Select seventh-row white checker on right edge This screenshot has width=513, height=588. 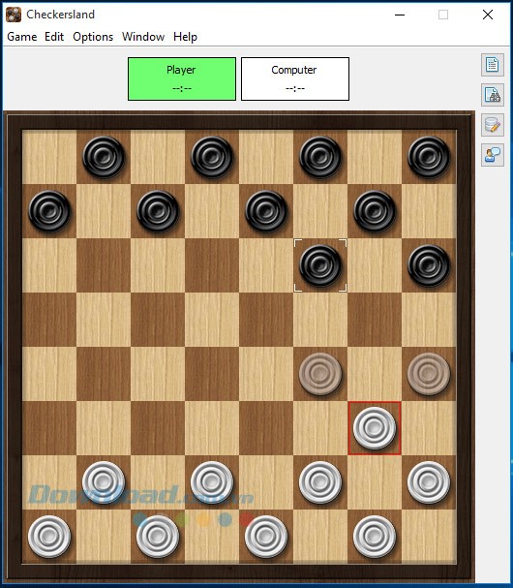point(429,482)
